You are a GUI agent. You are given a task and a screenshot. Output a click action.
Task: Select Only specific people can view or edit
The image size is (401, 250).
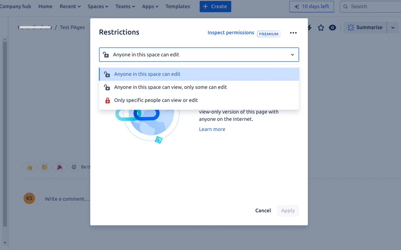(156, 100)
